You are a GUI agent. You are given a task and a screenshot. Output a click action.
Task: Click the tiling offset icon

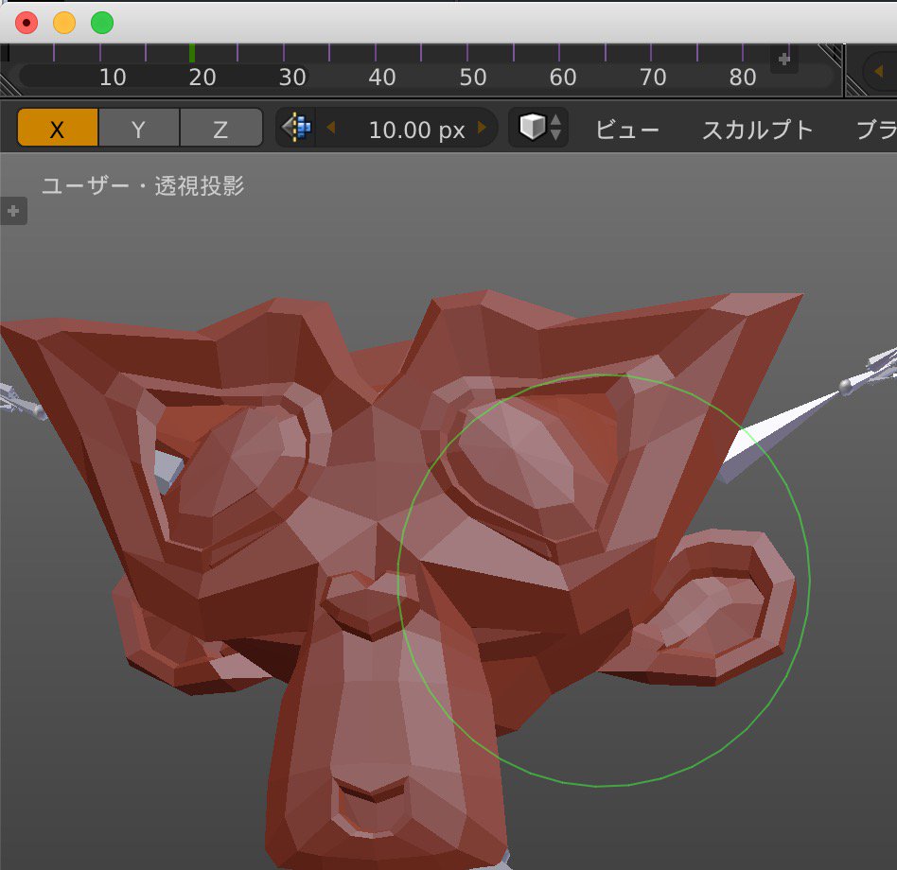(297, 128)
